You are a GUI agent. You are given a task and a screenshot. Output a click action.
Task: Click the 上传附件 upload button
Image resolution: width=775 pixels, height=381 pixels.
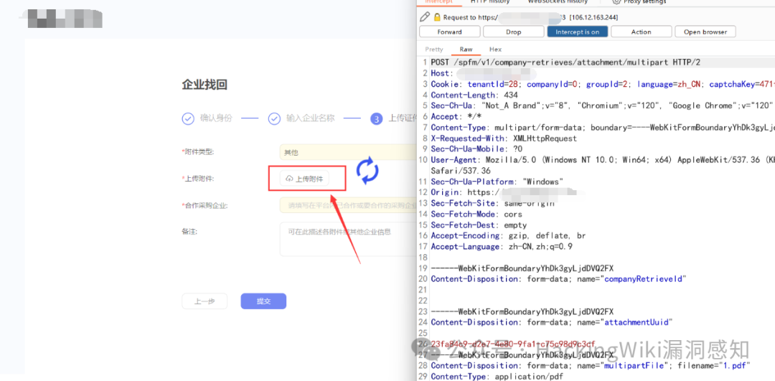coord(304,179)
